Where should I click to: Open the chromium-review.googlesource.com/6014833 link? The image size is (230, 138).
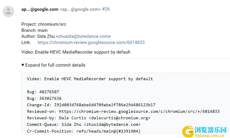91,42
